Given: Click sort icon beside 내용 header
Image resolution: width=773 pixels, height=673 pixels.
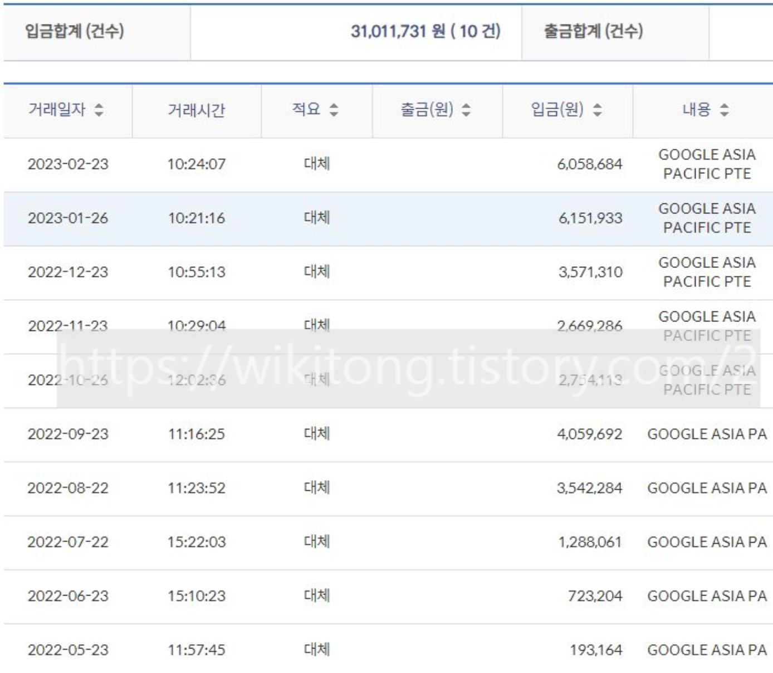Looking at the screenshot, I should 724,110.
